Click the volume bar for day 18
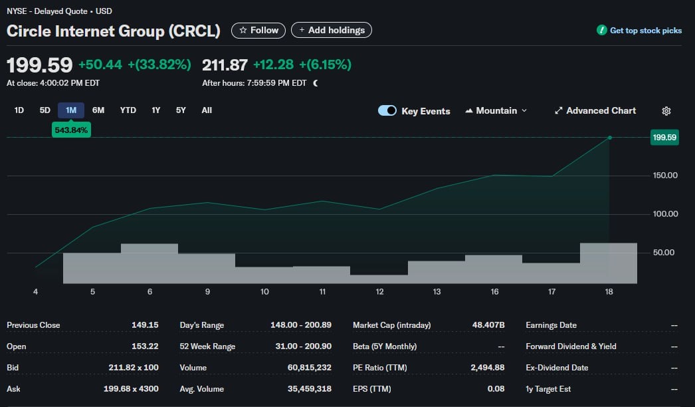 coord(609,263)
